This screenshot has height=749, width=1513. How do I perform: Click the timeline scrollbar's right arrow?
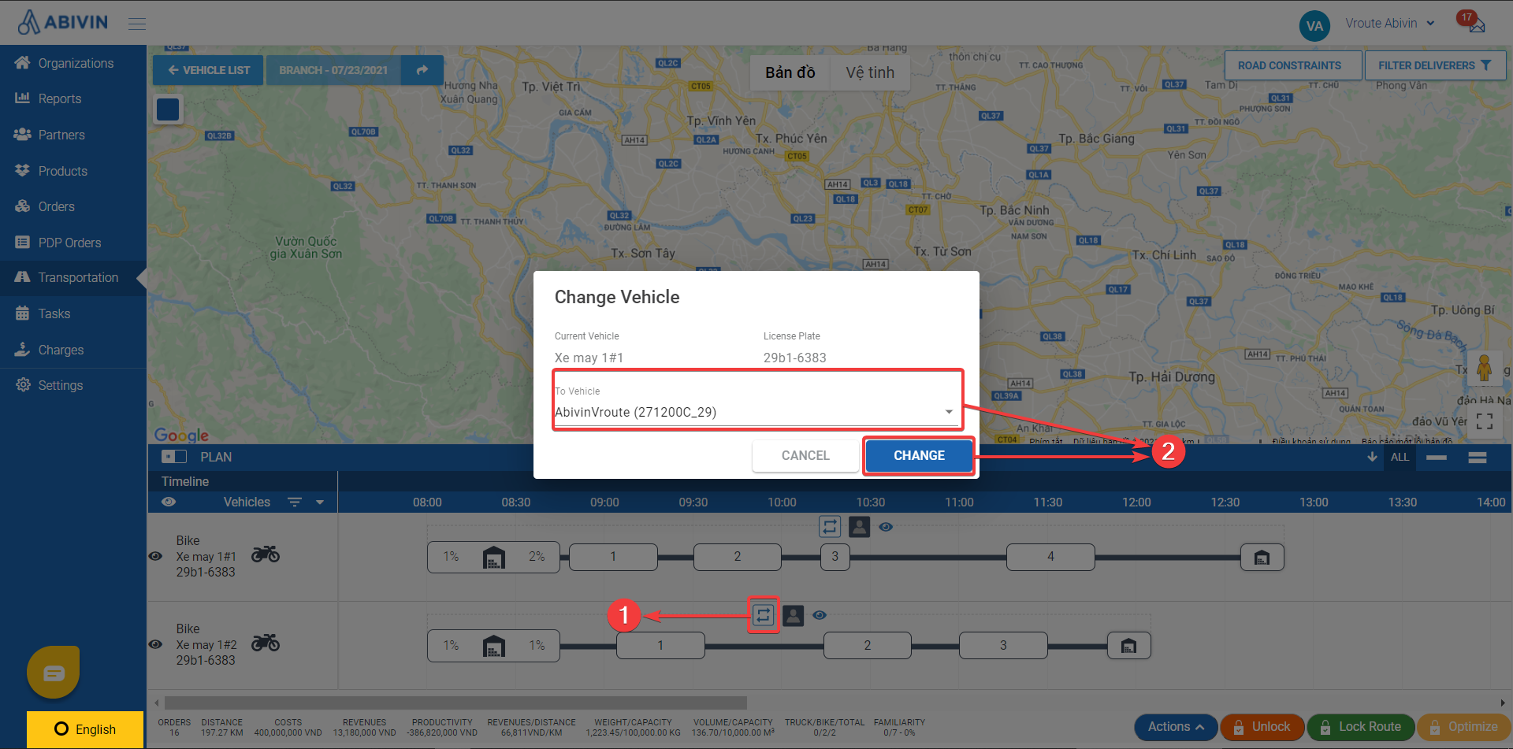pyautogui.click(x=1503, y=703)
